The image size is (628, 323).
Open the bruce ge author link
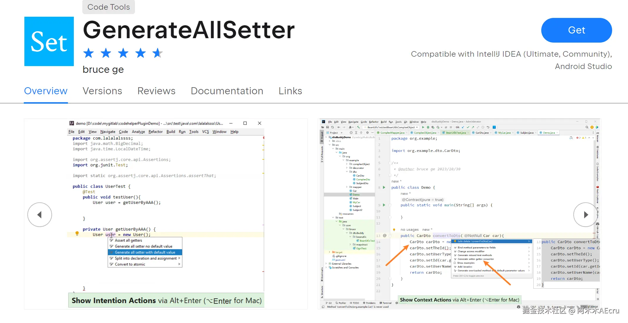click(x=103, y=70)
